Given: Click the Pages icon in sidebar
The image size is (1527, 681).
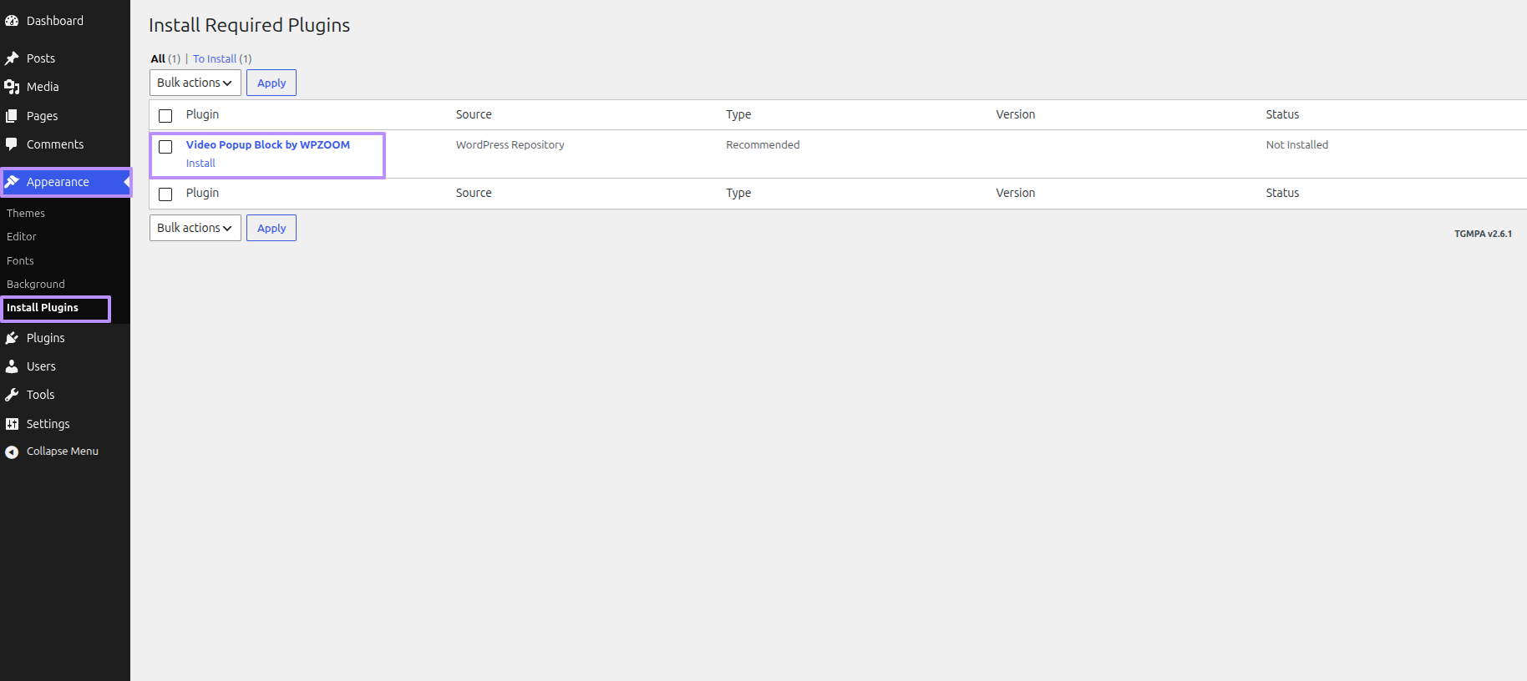Looking at the screenshot, I should point(12,116).
